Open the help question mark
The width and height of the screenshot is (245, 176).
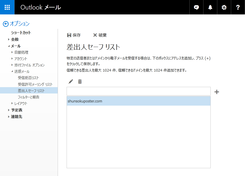coord(238,7)
